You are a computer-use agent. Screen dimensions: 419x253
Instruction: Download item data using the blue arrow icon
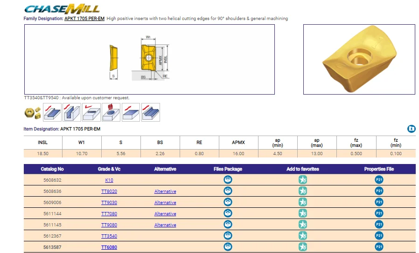click(411, 129)
